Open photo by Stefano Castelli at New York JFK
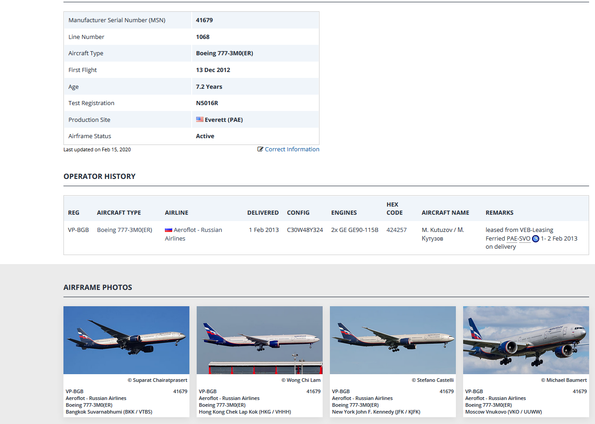Image resolution: width=595 pixels, height=424 pixels. (393, 340)
